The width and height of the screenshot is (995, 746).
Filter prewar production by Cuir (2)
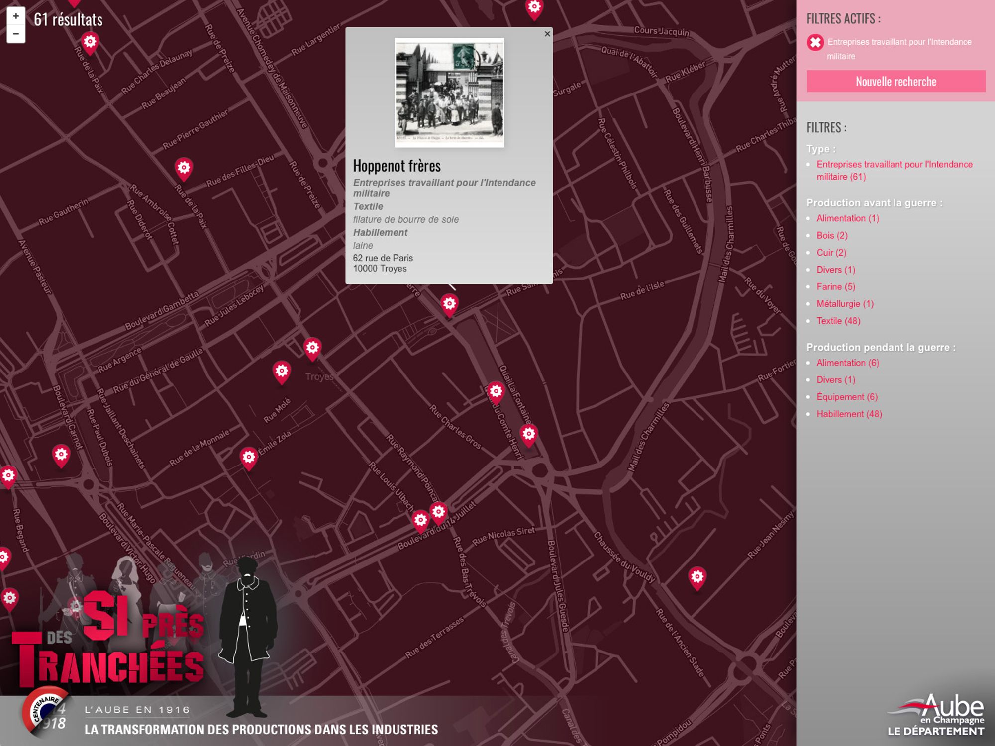click(x=831, y=252)
